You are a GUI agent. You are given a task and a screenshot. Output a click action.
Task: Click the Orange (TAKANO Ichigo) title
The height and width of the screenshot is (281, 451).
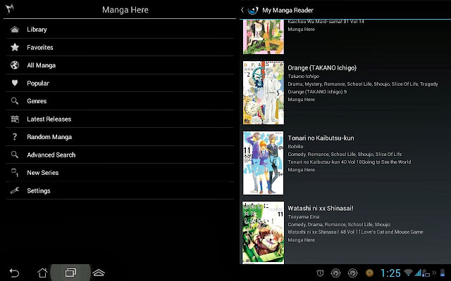pos(322,68)
